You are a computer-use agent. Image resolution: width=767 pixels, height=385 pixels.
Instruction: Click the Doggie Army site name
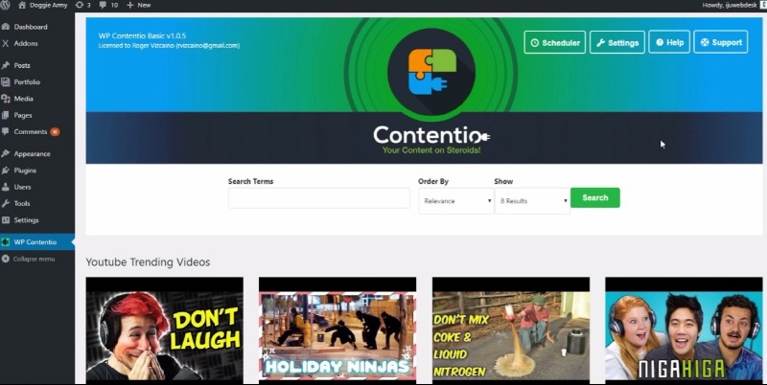[x=49, y=5]
